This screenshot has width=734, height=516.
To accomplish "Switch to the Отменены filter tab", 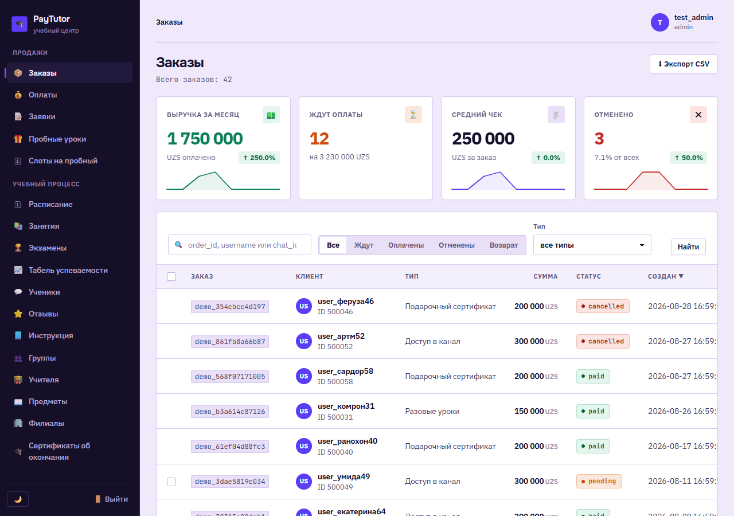I will point(456,245).
